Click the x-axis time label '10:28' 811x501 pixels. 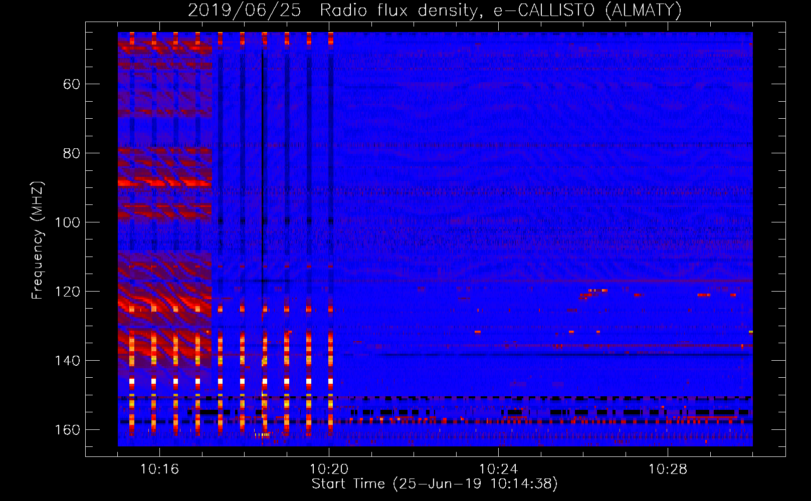coord(668,469)
